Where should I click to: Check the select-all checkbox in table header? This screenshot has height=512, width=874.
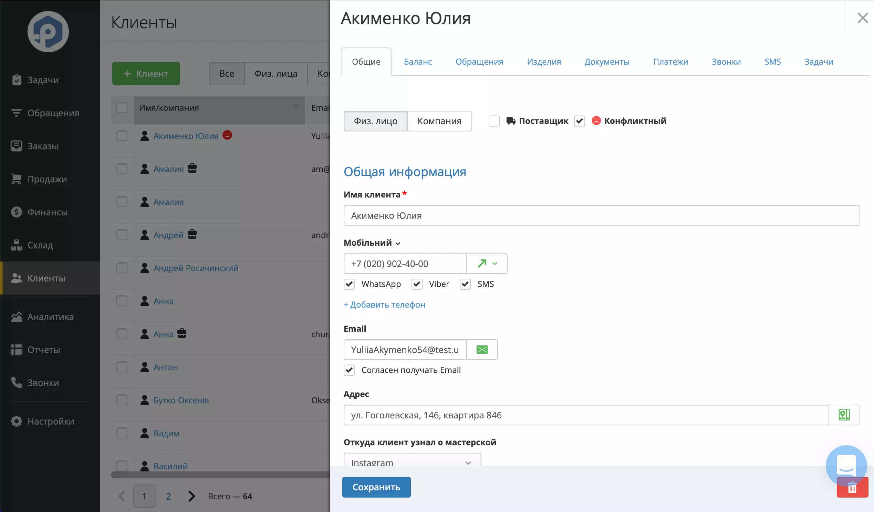click(x=122, y=107)
